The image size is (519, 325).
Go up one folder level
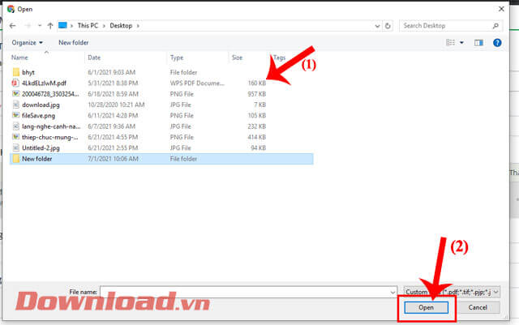click(x=50, y=26)
